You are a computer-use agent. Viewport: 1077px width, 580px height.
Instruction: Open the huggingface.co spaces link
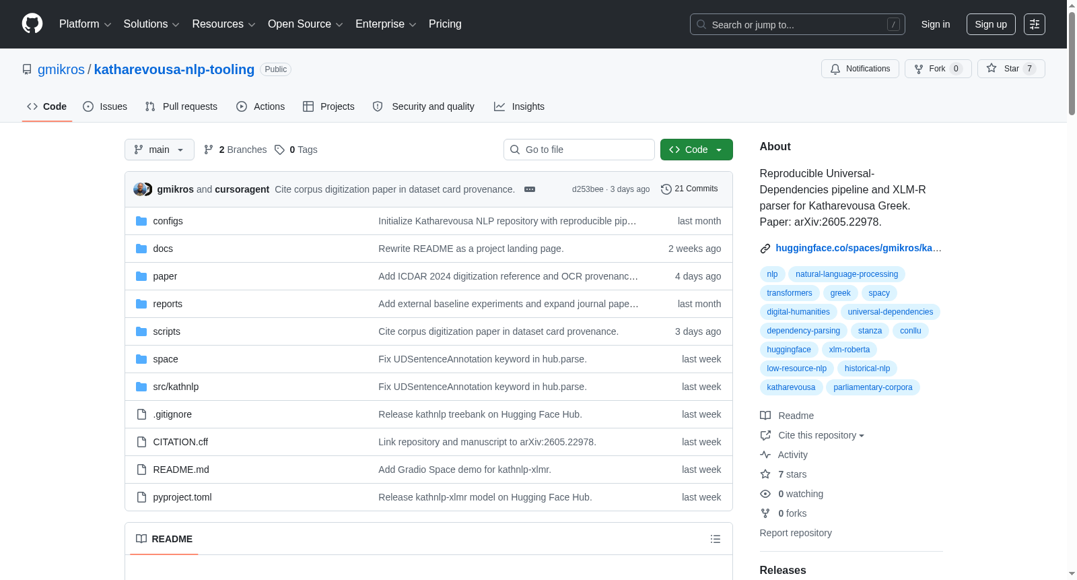pos(858,248)
